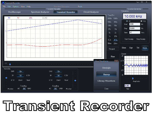Open the File menu
This screenshot has width=152, height=114.
pos(4,7)
